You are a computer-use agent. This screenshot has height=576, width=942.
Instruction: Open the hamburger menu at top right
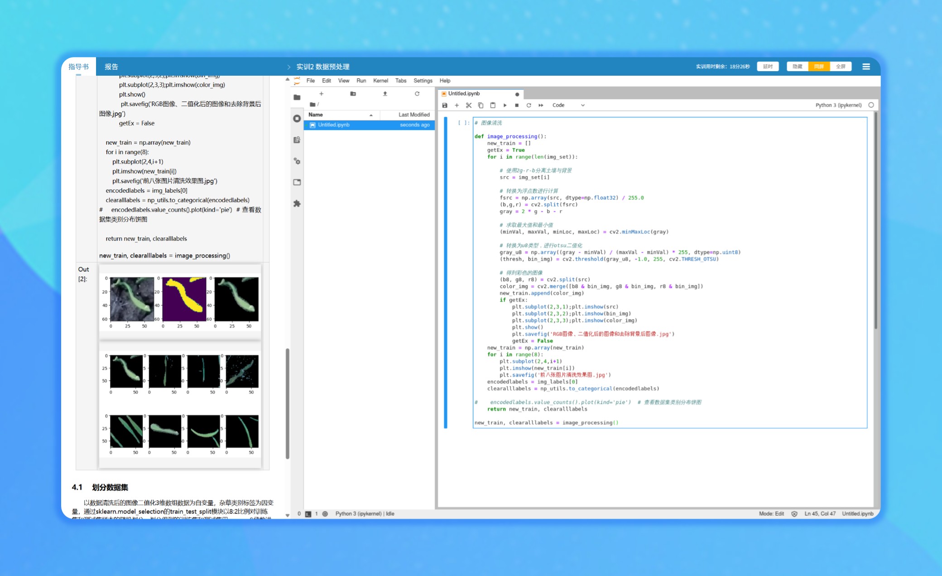(866, 67)
